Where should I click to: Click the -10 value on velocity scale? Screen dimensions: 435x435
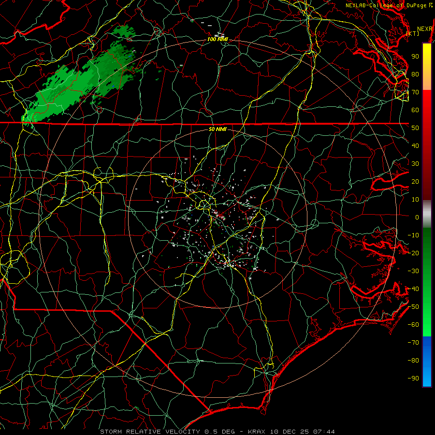click(x=413, y=235)
